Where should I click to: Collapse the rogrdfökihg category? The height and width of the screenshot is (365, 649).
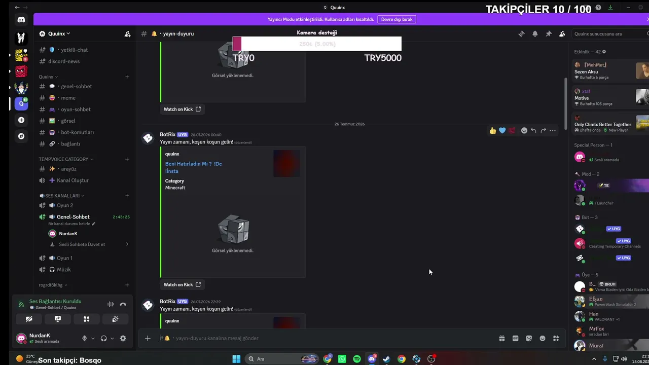53,285
